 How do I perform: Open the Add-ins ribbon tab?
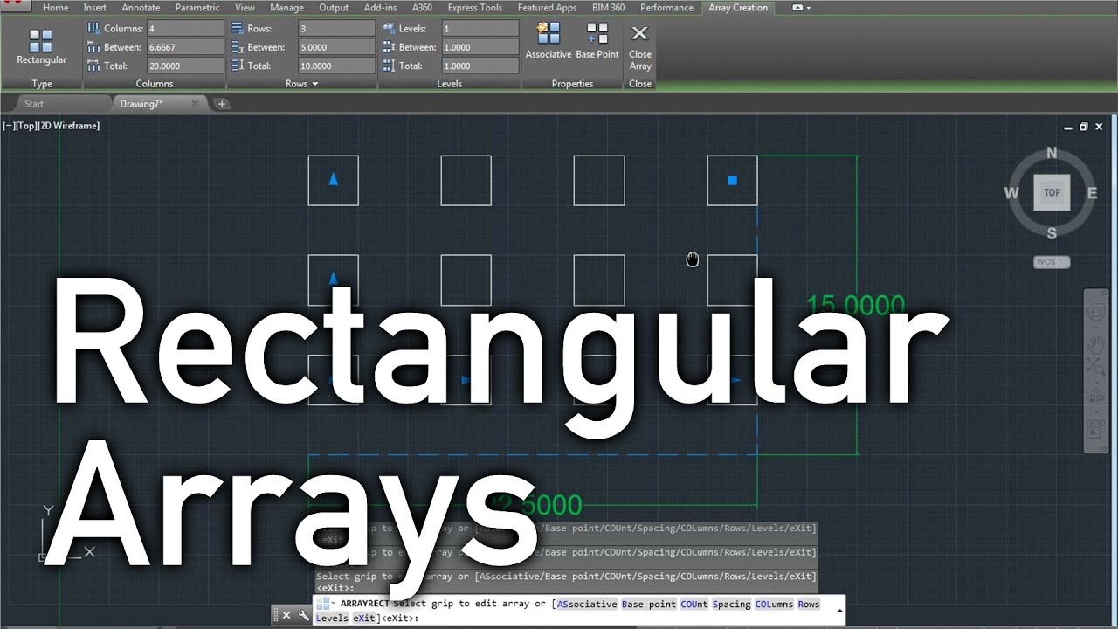379,8
